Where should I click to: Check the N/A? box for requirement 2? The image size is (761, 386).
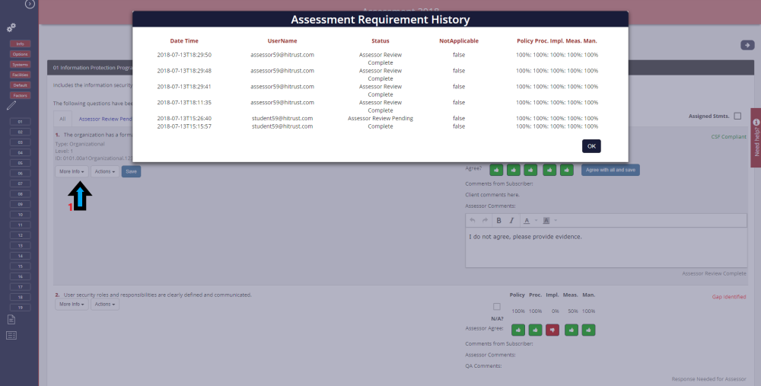[496, 307]
